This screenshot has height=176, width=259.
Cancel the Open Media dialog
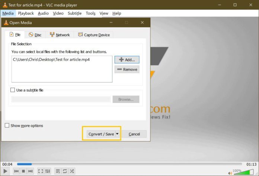click(134, 134)
